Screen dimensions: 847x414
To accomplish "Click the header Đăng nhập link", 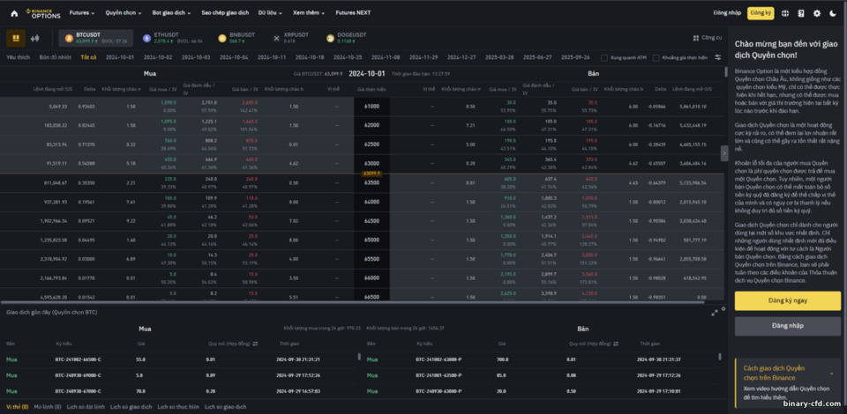I will [x=726, y=13].
